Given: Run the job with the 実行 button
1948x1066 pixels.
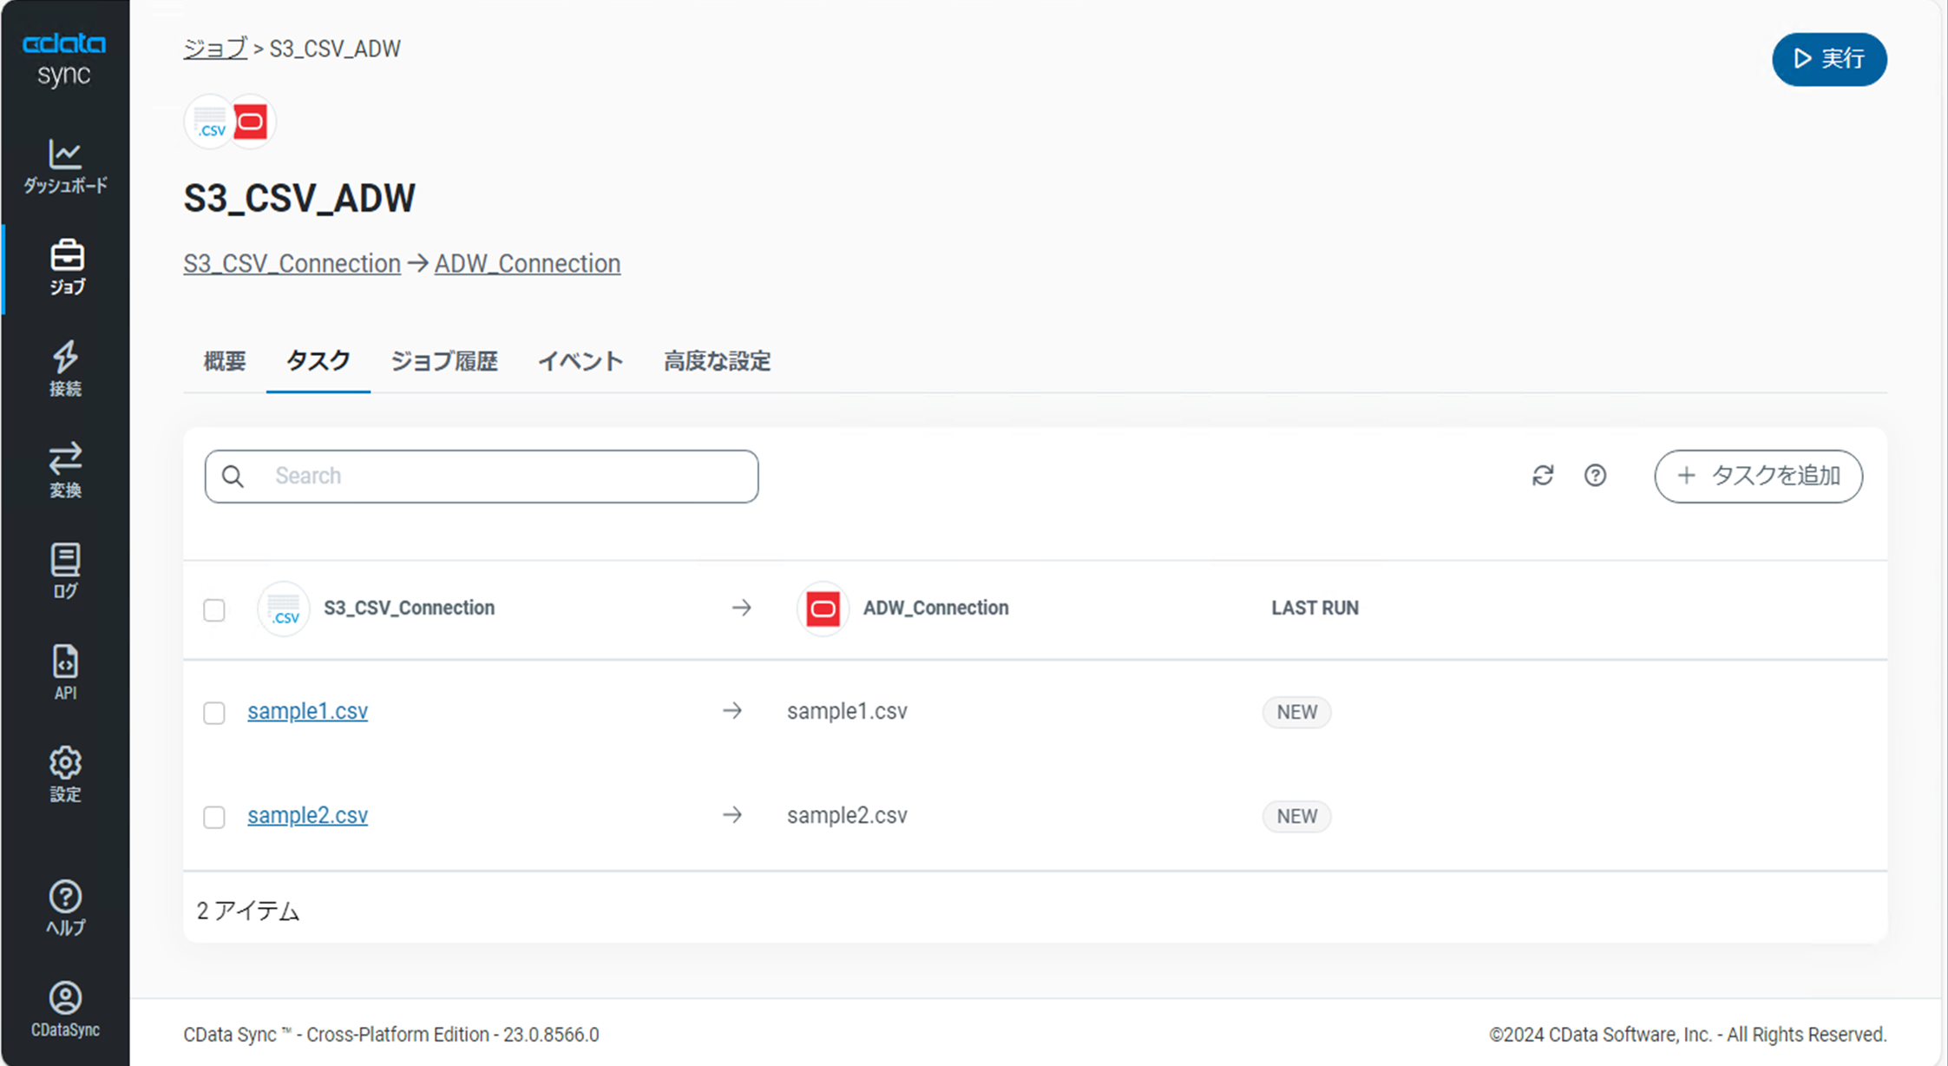Looking at the screenshot, I should pyautogui.click(x=1829, y=59).
